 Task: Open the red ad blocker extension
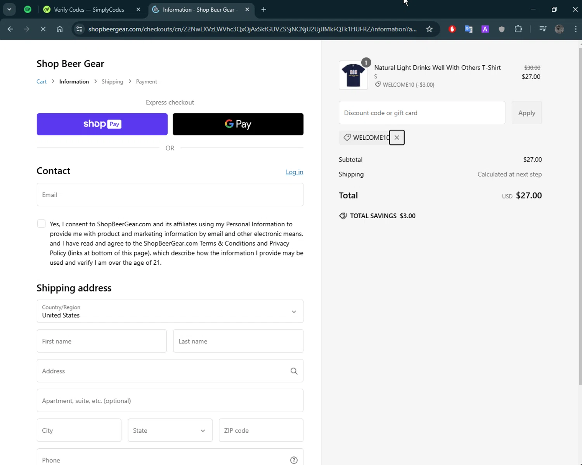tap(452, 29)
